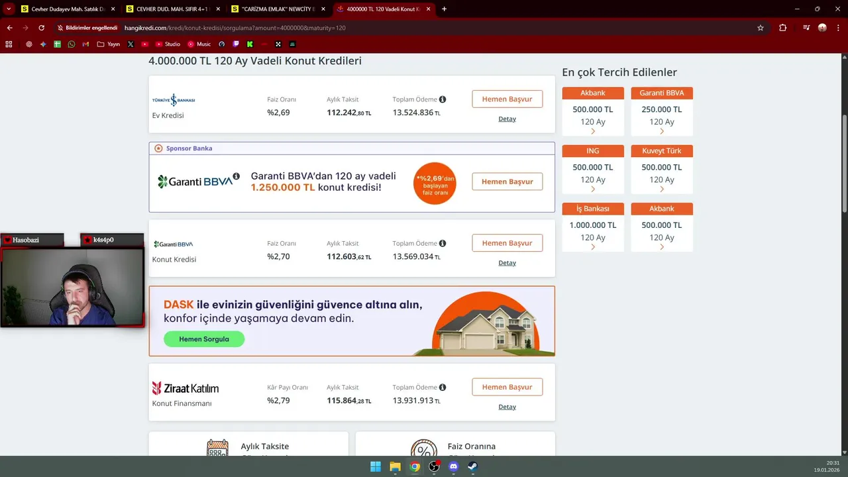Open the browser extensions puzzle icon

coord(782,28)
